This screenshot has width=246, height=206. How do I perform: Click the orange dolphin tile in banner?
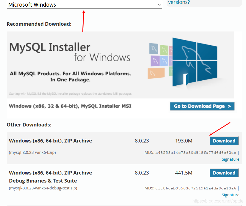[x=156, y=73]
